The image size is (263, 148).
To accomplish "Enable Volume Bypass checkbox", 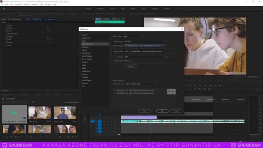I will point(48,28).
